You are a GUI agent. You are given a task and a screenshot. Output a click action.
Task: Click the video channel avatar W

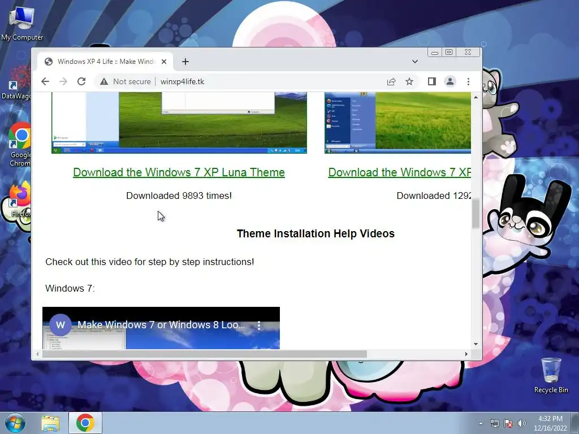tap(60, 325)
